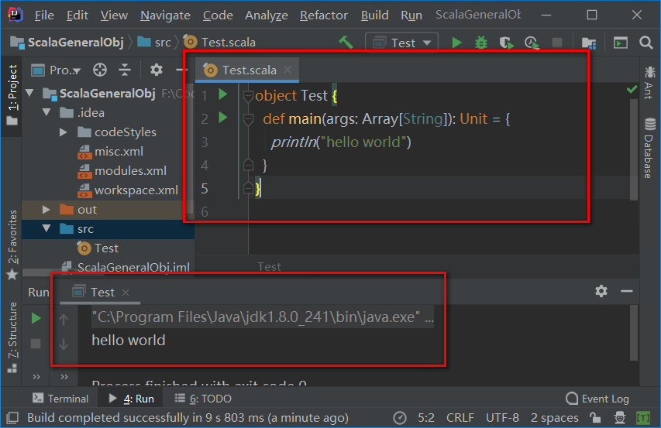Toggle the 1: Project side tab
This screenshot has width=661, height=428.
(x=12, y=95)
